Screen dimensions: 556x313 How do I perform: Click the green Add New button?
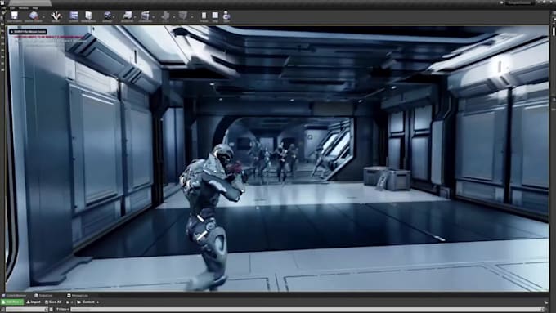(x=12, y=302)
